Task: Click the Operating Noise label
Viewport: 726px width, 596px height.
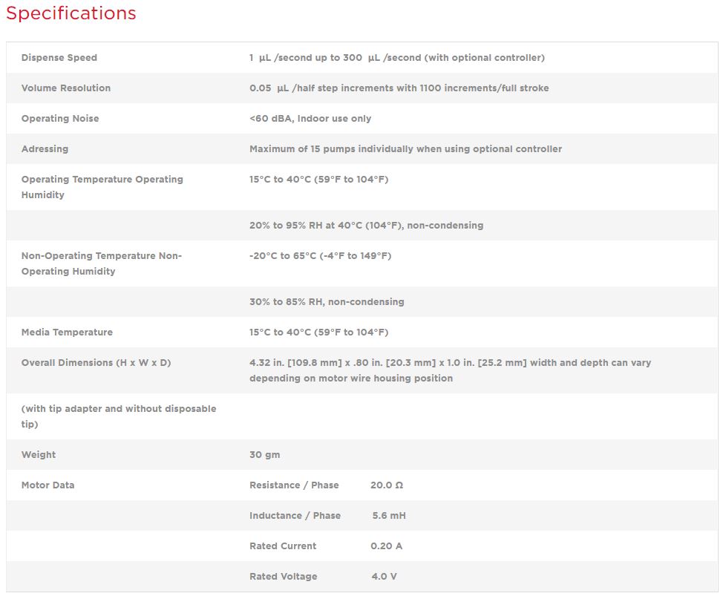Action: [x=60, y=119]
